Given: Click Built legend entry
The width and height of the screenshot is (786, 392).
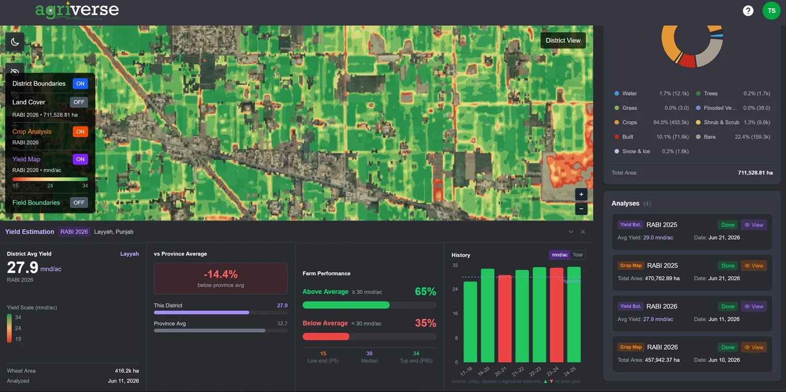Looking at the screenshot, I should point(651,137).
